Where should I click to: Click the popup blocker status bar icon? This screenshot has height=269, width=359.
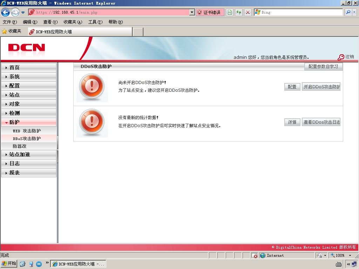pos(255,255)
